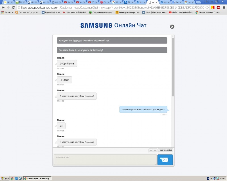Go forward with the browser forward arrow
This screenshot has width=227, height=181.
[x=8, y=8]
